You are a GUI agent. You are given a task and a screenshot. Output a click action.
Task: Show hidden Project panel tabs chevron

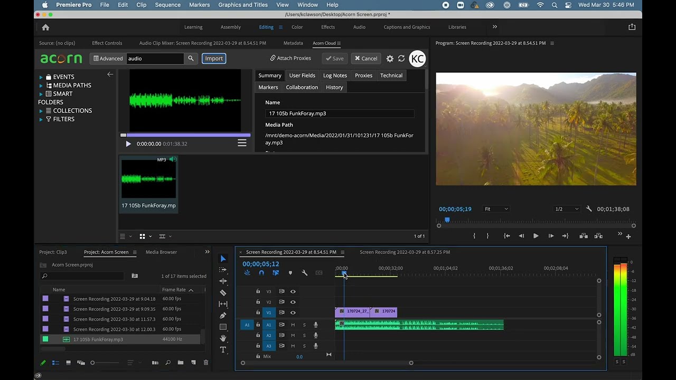tap(207, 252)
